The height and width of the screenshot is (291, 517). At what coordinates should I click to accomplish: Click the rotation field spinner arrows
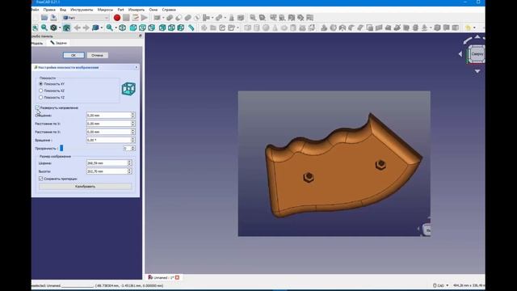[x=132, y=140]
